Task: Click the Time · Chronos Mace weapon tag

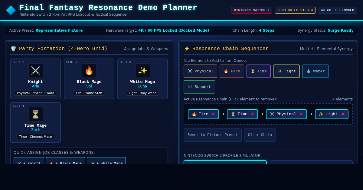Action: 36,137
